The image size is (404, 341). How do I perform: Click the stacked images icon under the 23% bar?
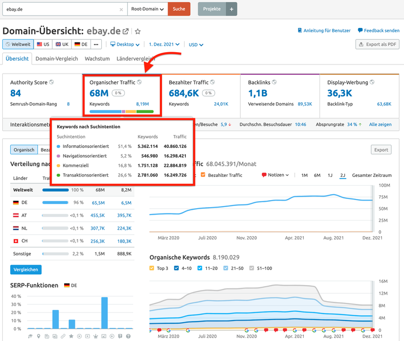(x=55, y=336)
